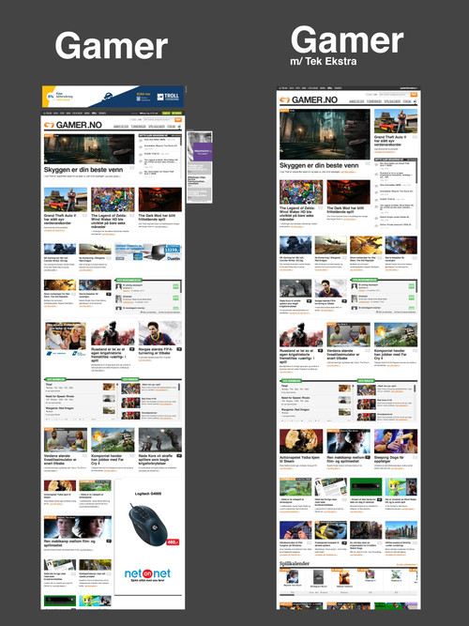Open the Troll banner ad atop the ad-supported page
Screen dimensions: 469x626
pos(113,97)
